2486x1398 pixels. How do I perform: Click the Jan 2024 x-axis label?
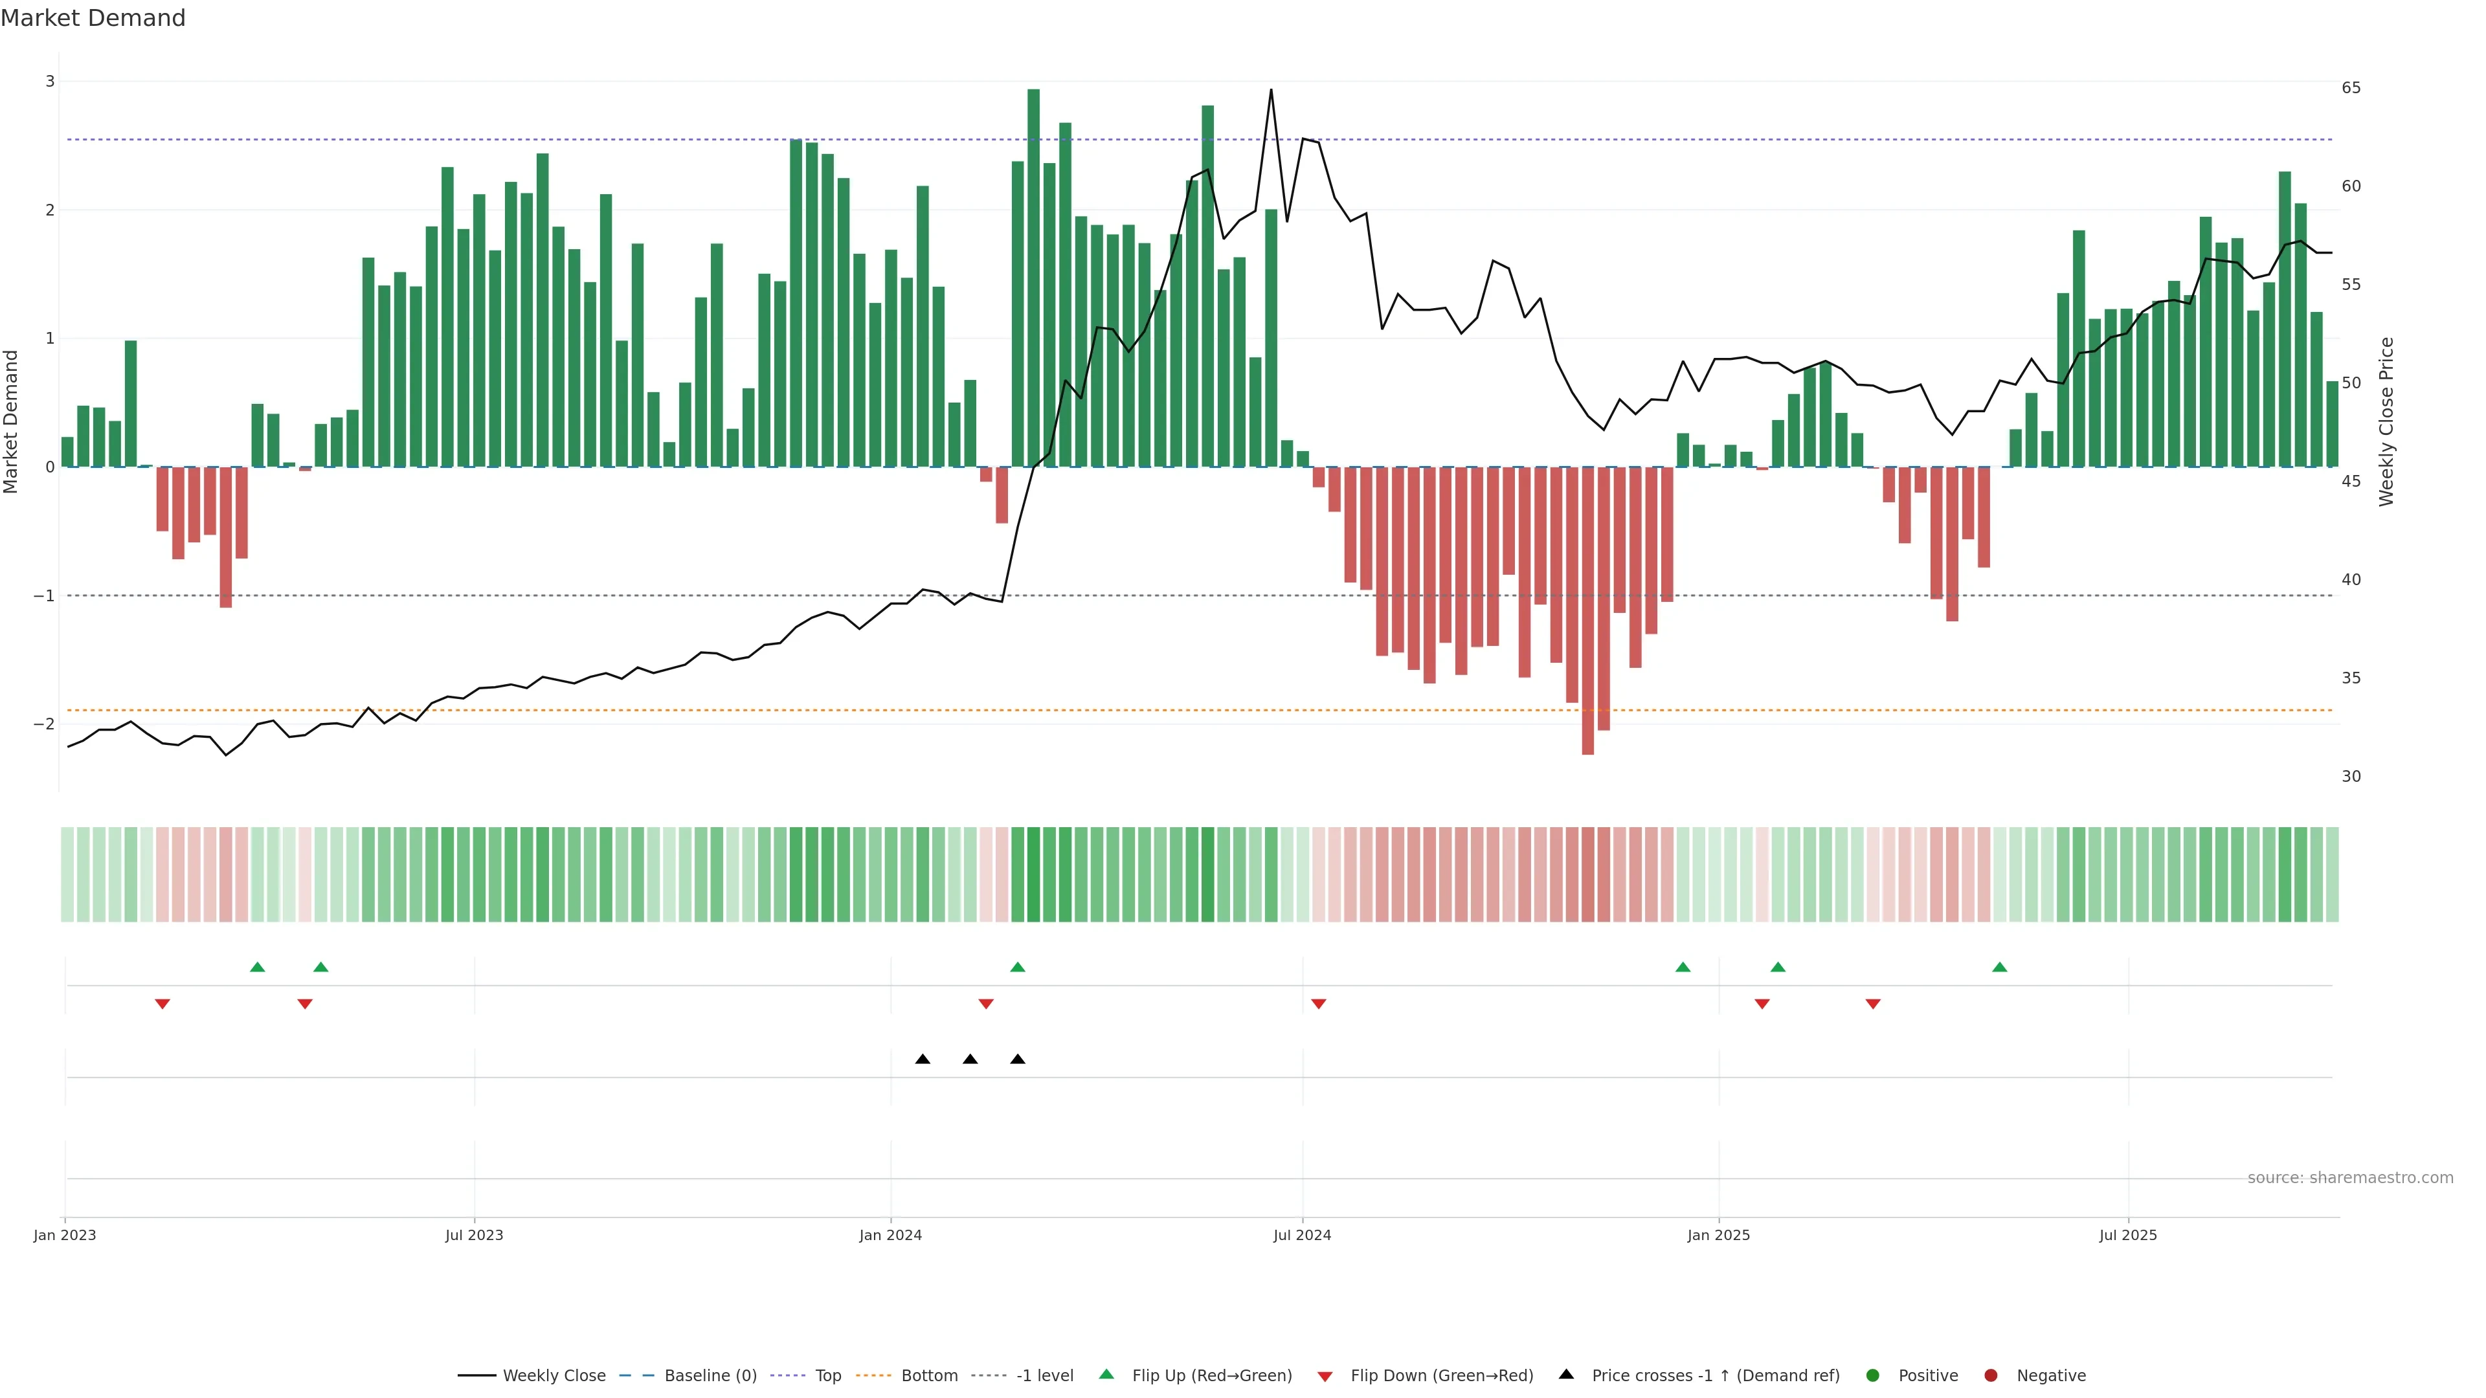890,1235
